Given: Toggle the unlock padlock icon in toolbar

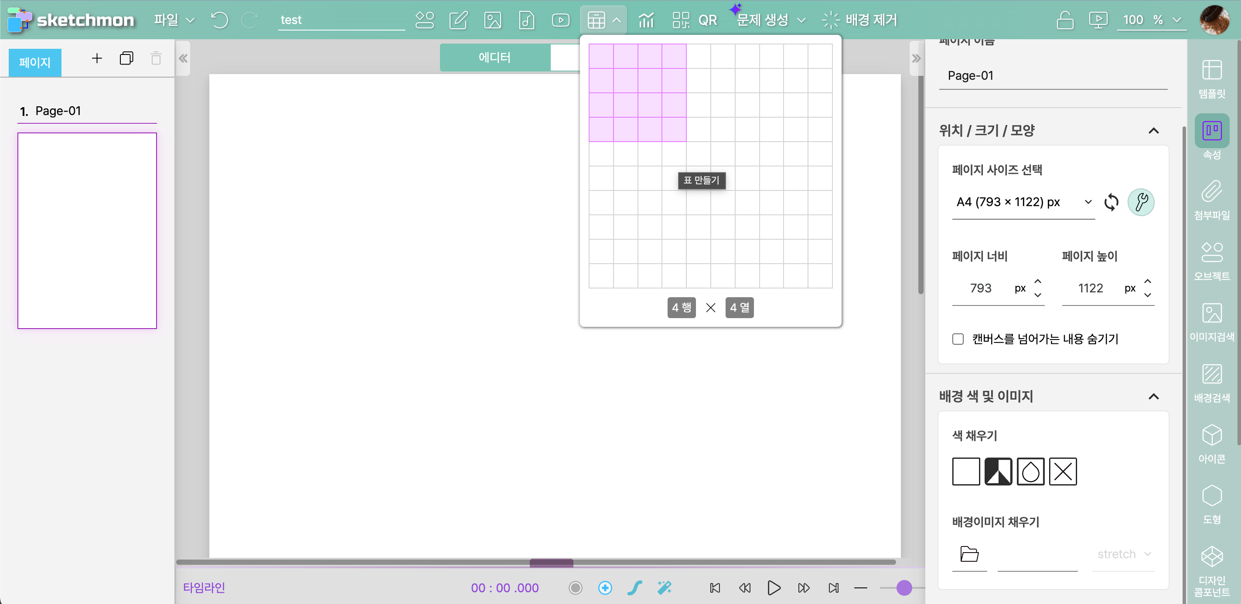Looking at the screenshot, I should click(1065, 20).
